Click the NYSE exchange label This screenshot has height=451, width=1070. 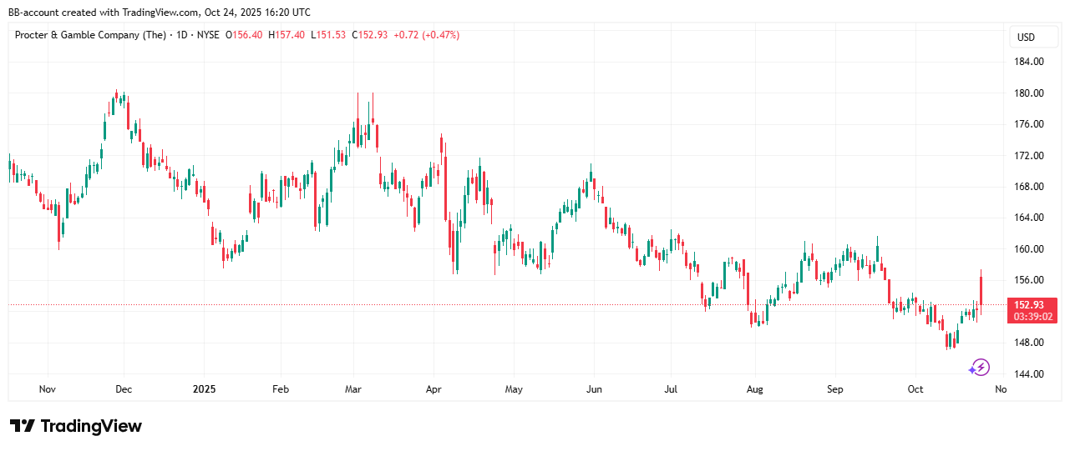210,35
